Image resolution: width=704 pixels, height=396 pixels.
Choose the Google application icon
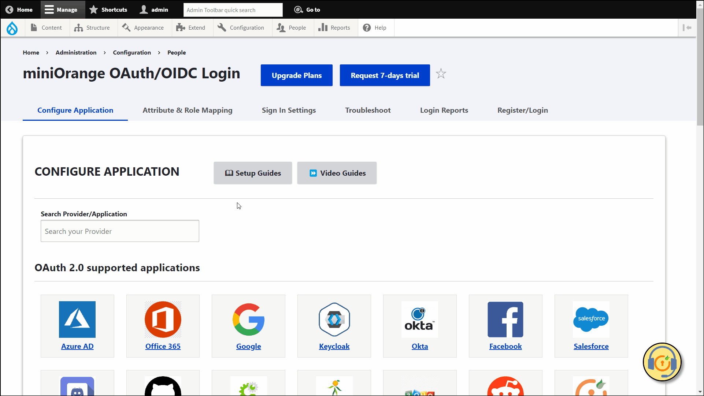click(x=248, y=320)
